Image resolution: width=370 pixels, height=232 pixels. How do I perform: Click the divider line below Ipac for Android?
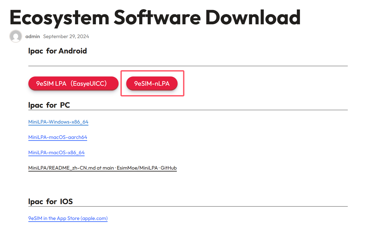(188, 66)
